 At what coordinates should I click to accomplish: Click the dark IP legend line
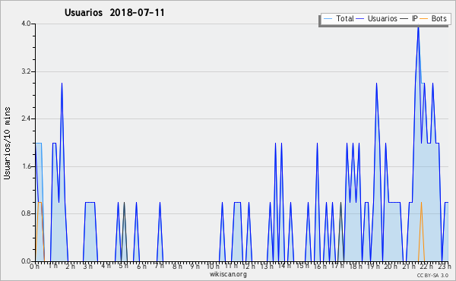tap(404, 19)
